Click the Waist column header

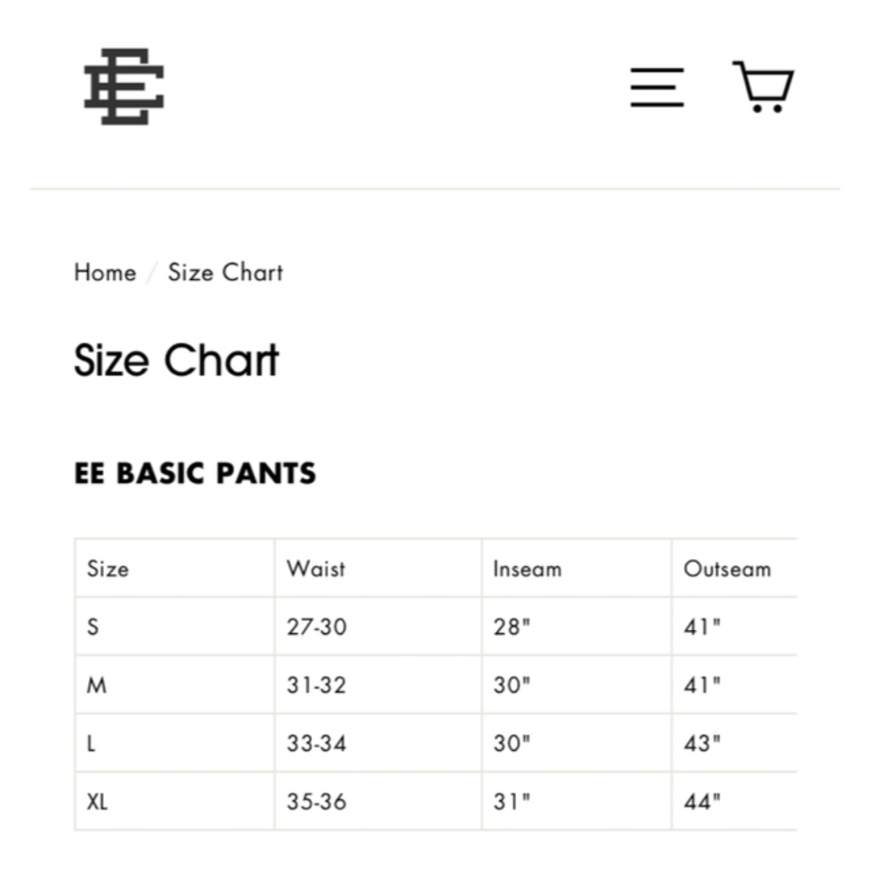[315, 569]
